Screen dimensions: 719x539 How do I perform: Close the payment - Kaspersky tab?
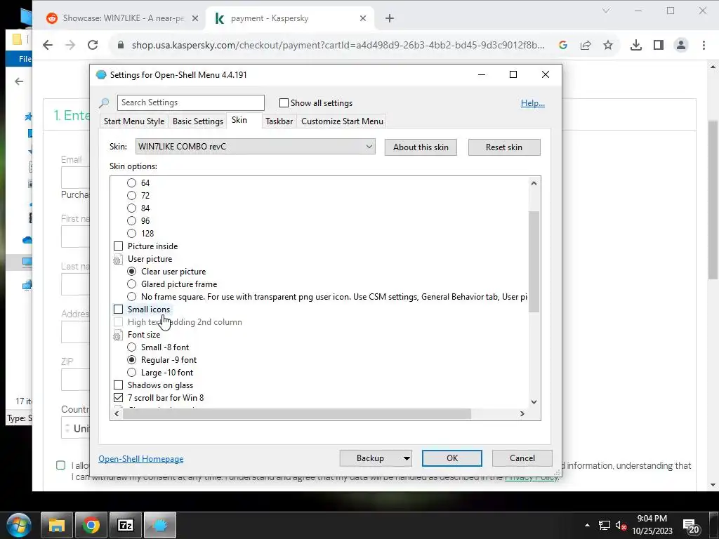363,18
